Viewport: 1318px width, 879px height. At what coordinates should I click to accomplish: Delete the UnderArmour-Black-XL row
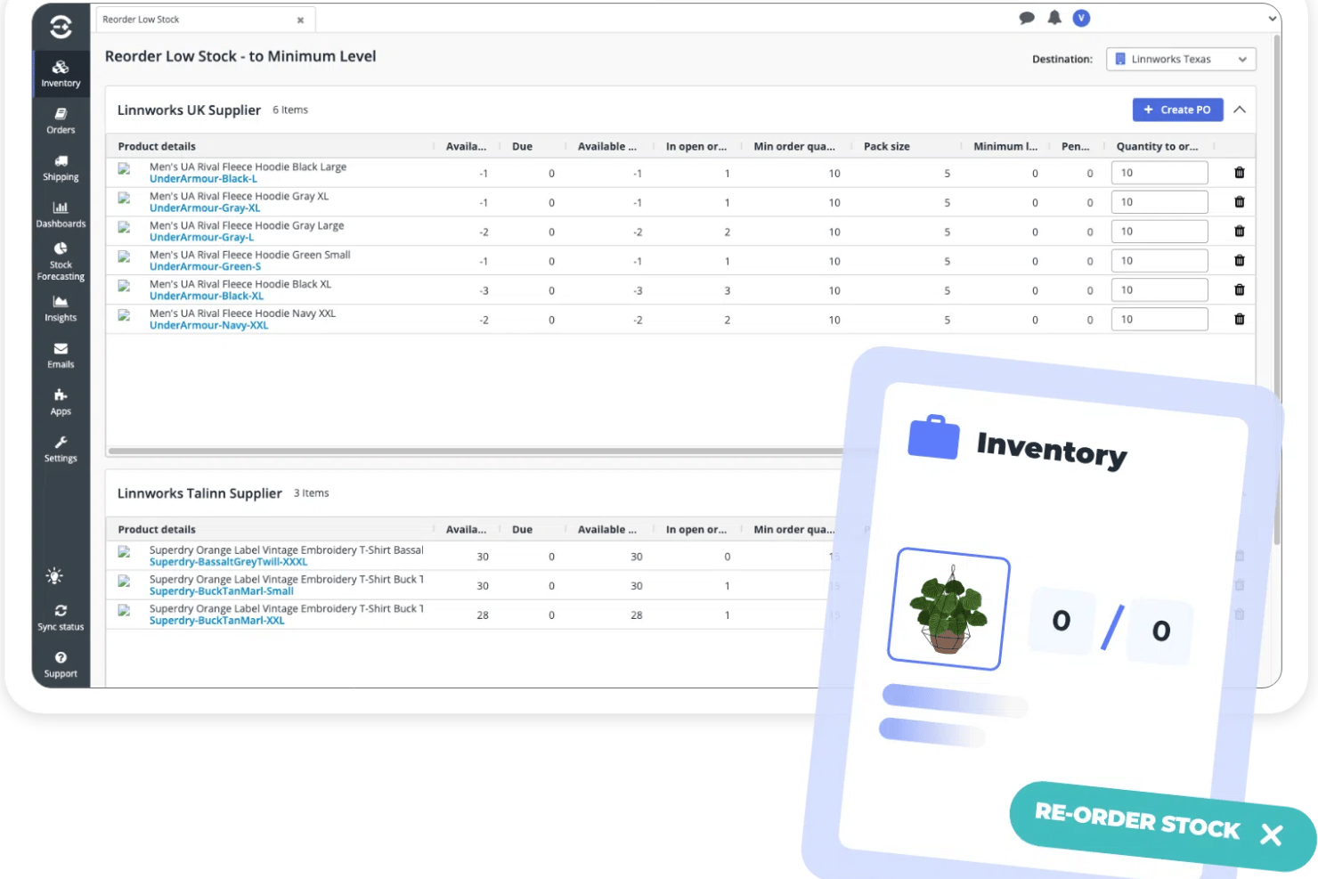click(1239, 290)
